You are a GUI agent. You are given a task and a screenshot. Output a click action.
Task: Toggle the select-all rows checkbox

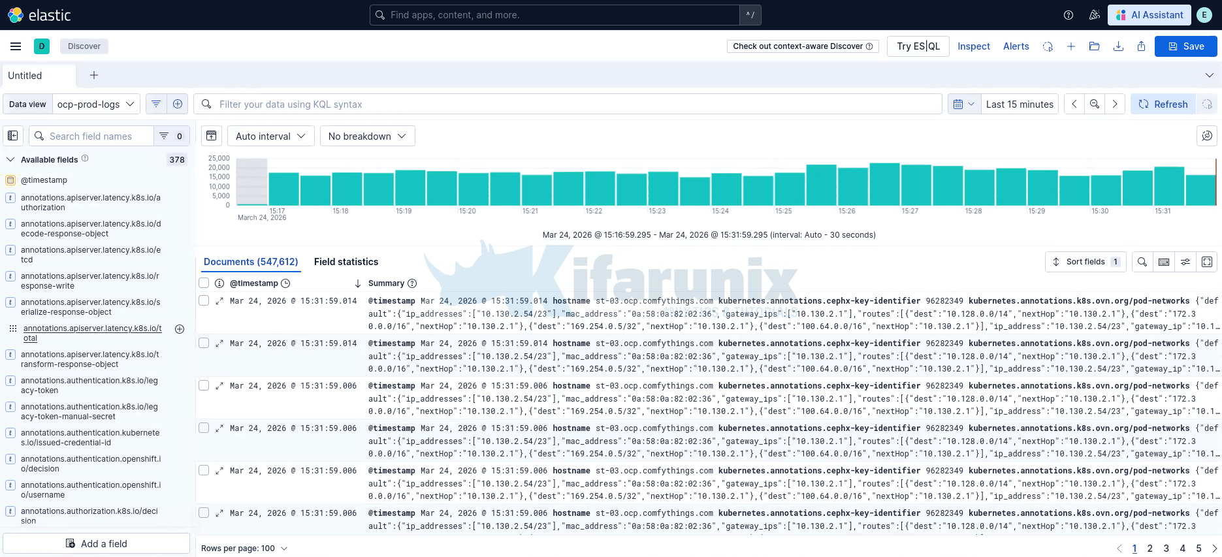[x=204, y=283]
